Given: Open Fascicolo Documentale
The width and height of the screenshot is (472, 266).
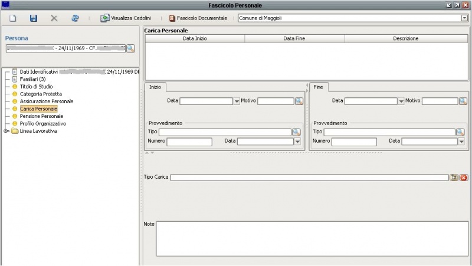Looking at the screenshot, I should [198, 18].
